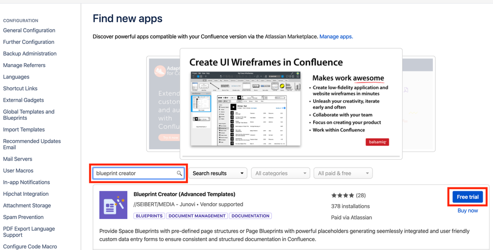Go to Import Templates
This screenshot has height=250, width=493.
pos(24,130)
